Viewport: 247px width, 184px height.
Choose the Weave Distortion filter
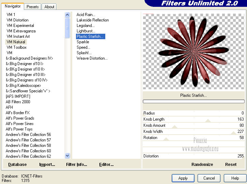92,58
